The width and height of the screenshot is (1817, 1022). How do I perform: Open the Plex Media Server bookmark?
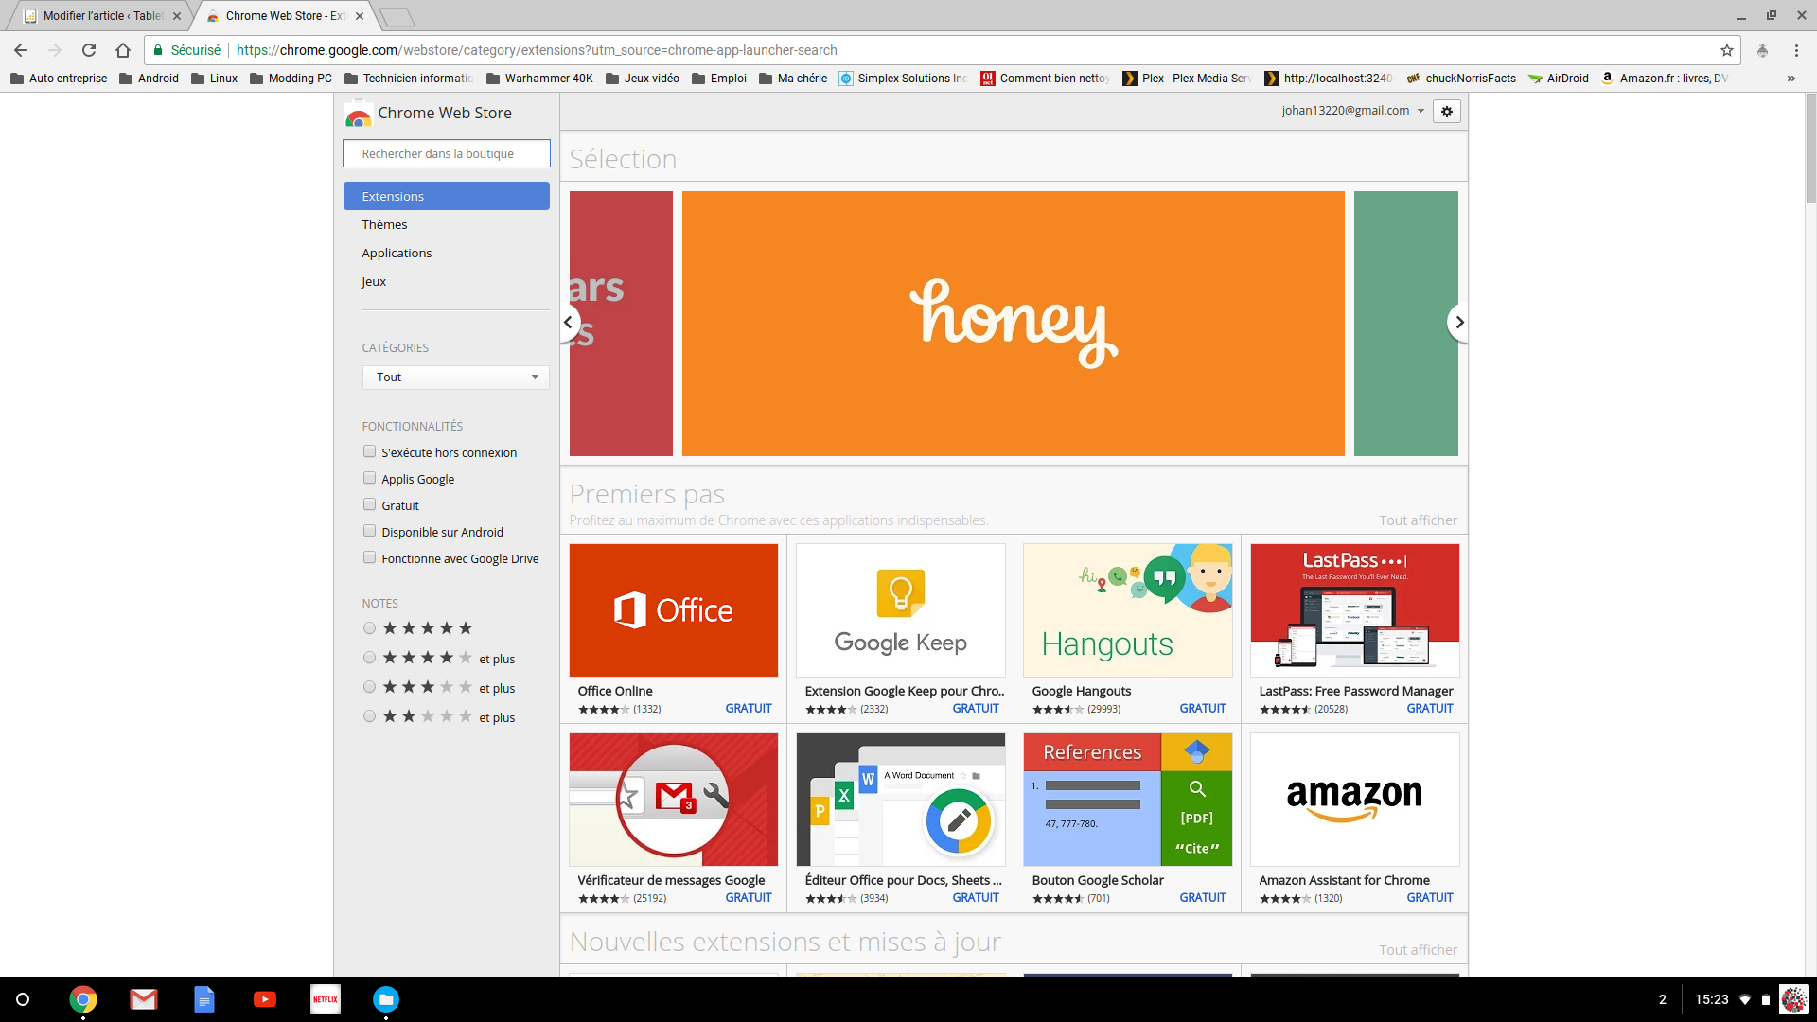point(1188,79)
